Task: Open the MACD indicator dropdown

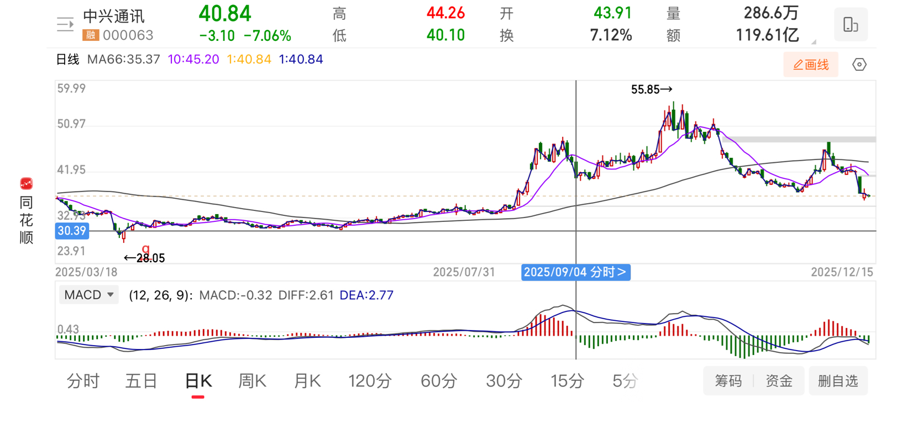Action: click(89, 295)
